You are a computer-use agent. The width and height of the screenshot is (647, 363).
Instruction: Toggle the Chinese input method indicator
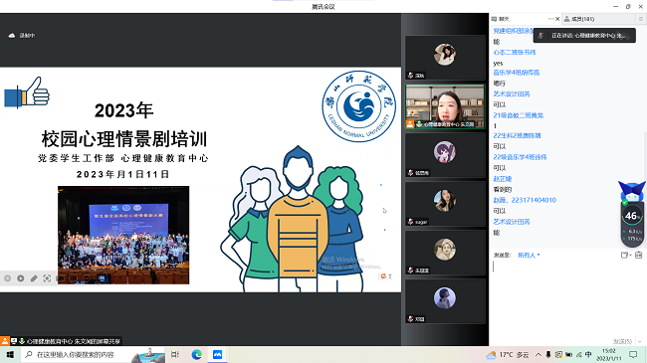click(x=588, y=354)
